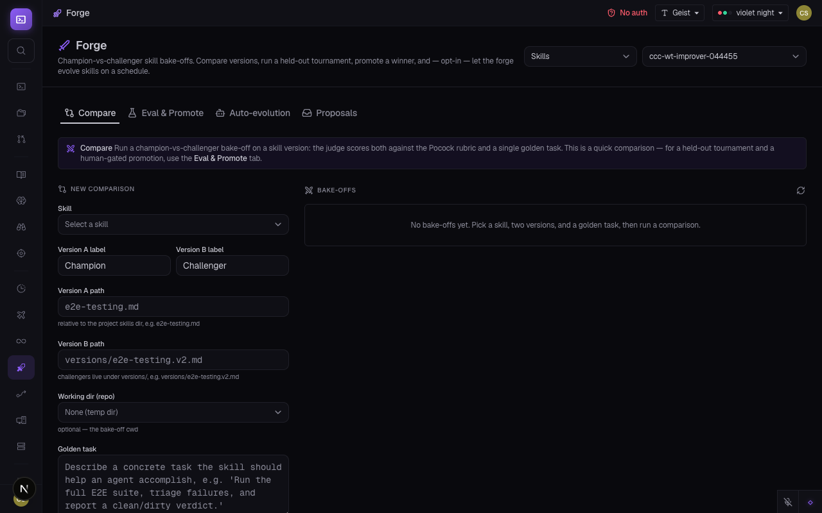Toggle the microphone mute icon in the bottom corner

tap(788, 503)
